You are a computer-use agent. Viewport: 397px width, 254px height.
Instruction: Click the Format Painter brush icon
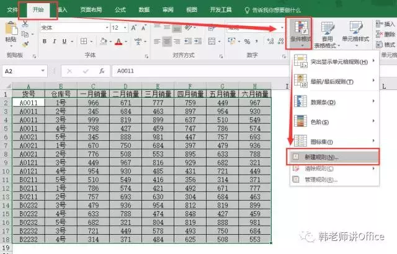(25, 44)
